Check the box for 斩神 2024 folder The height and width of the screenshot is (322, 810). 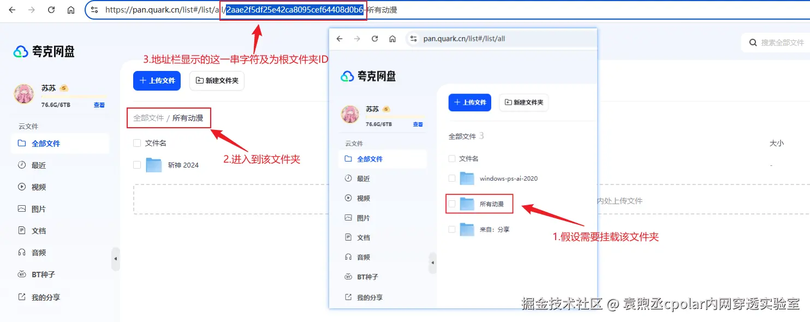[137, 165]
